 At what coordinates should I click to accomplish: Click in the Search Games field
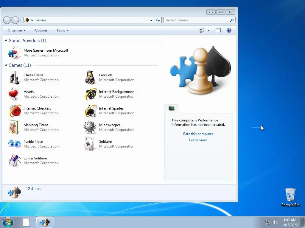coord(197,20)
